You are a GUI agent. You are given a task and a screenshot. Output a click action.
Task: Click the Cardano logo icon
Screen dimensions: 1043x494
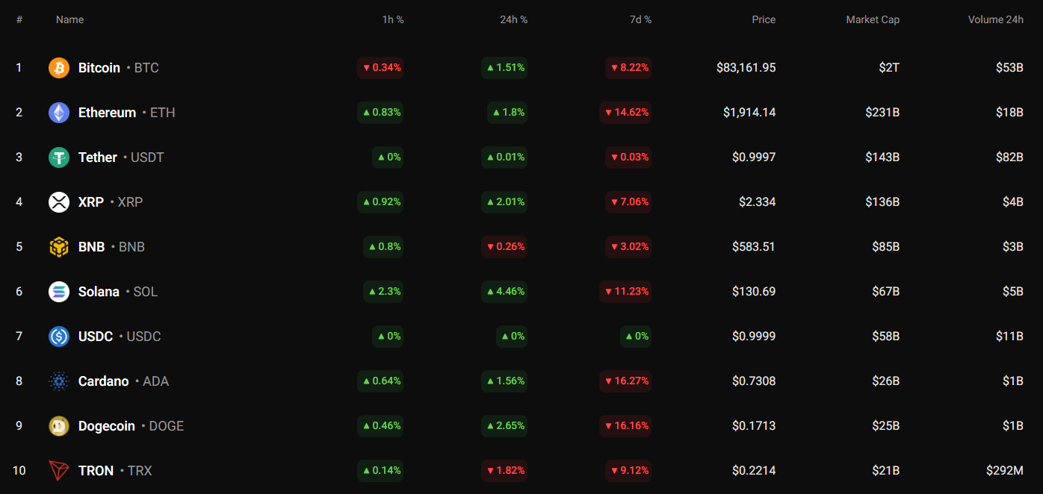tap(59, 381)
